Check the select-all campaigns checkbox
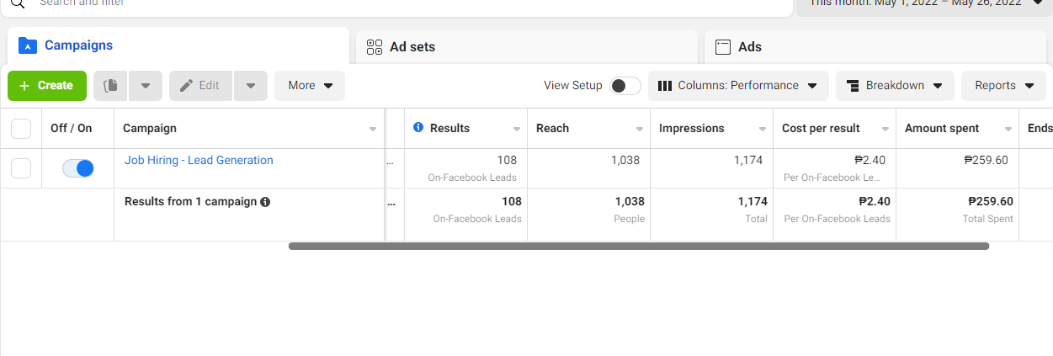Viewport: 1053px width, 356px height. click(x=21, y=129)
